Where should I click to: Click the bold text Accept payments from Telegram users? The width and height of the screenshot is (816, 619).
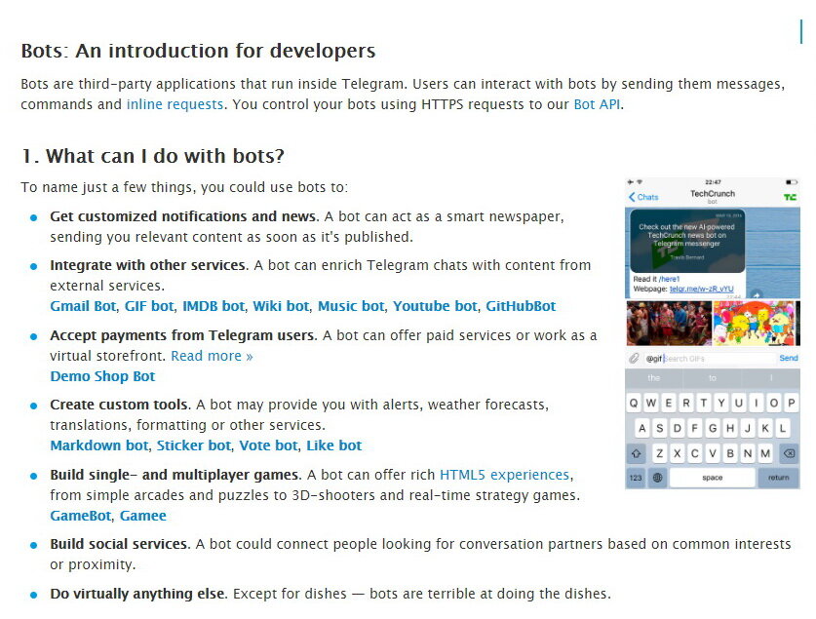(x=183, y=335)
